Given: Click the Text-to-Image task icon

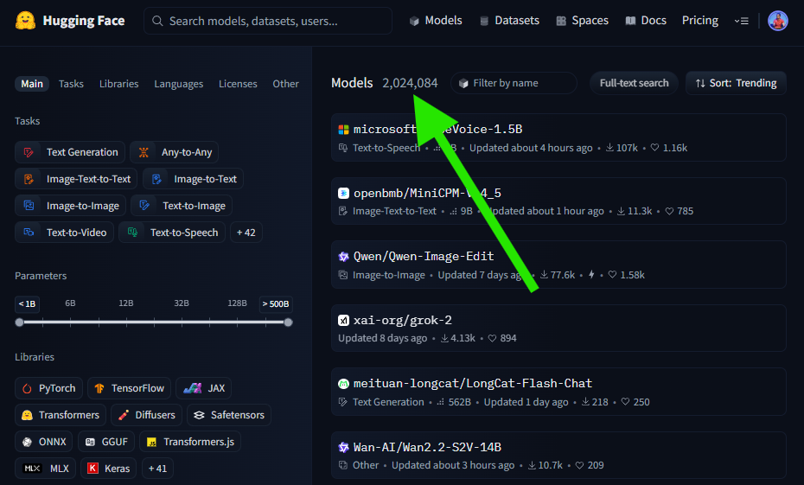Looking at the screenshot, I should click(x=144, y=206).
